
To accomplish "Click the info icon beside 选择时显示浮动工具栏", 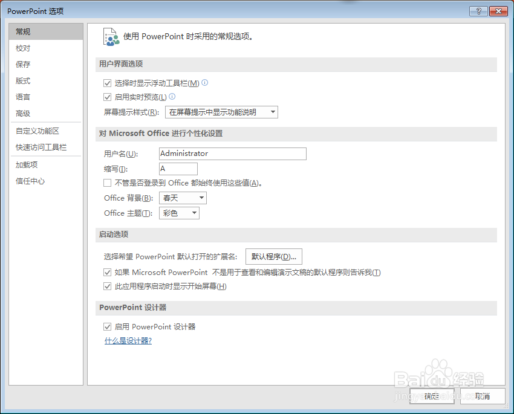I will pyautogui.click(x=204, y=83).
